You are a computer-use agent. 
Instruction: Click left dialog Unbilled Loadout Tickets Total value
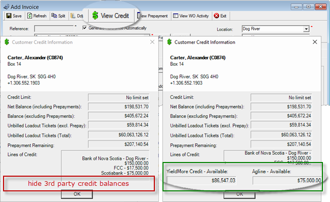pos(118,135)
